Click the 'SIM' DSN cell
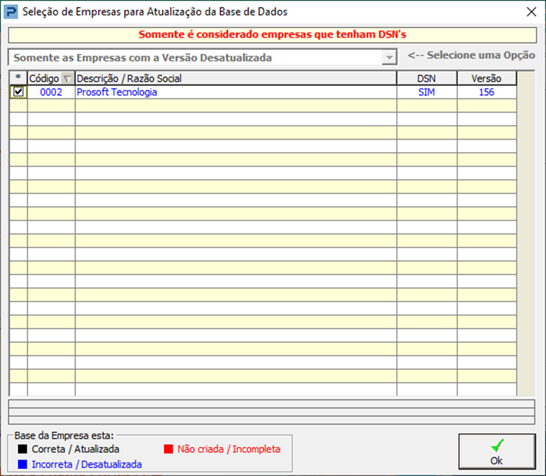Image resolution: width=546 pixels, height=476 pixels. pyautogui.click(x=427, y=92)
